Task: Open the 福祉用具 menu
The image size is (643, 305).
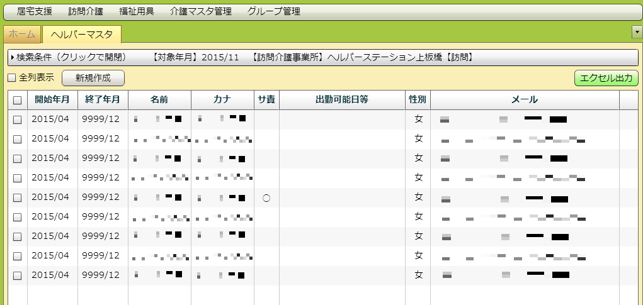Action: tap(136, 11)
